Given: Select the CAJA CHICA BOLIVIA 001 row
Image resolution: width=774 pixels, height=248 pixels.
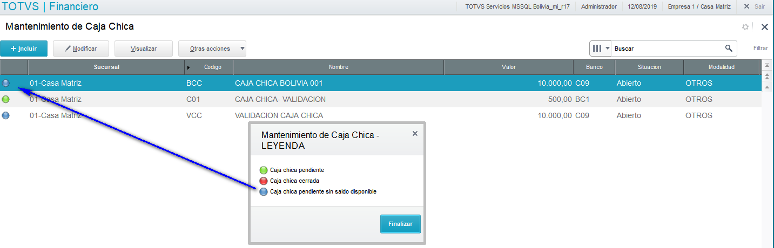Looking at the screenshot, I should point(381,83).
